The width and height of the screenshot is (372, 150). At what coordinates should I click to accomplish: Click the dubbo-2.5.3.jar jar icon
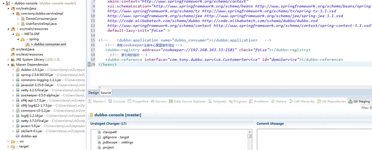18,70
